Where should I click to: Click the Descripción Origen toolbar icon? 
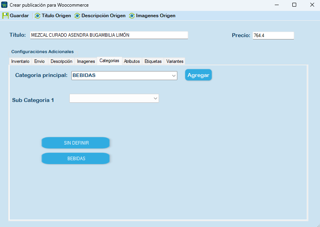pos(77,16)
